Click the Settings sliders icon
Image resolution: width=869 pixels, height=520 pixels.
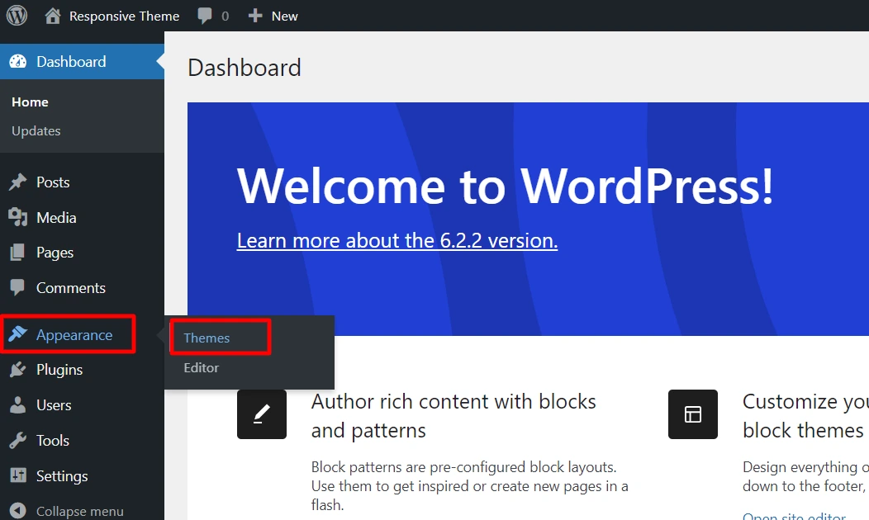click(x=17, y=475)
